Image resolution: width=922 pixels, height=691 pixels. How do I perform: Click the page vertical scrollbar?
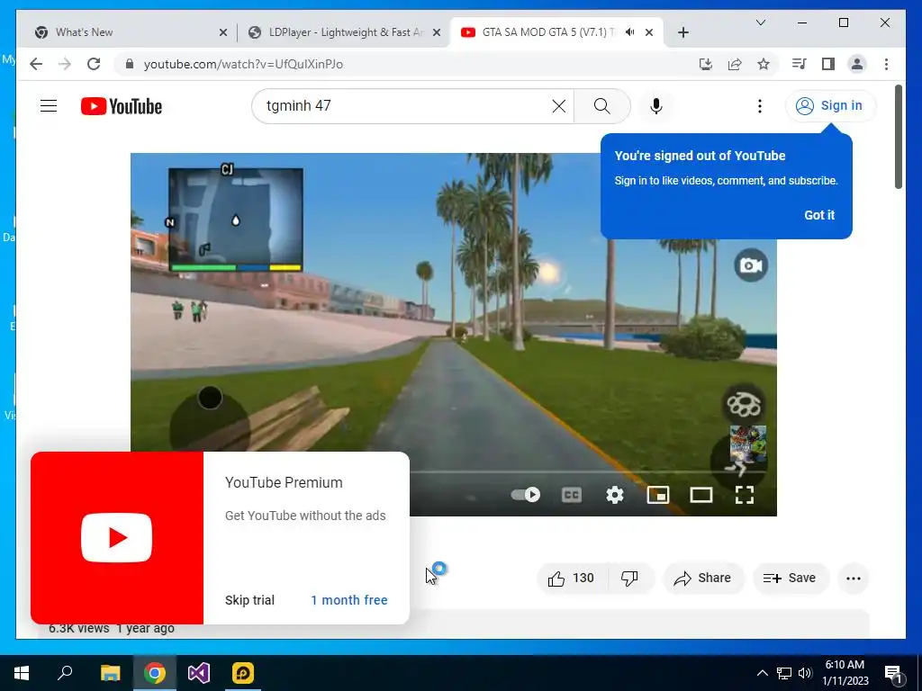[x=899, y=137]
